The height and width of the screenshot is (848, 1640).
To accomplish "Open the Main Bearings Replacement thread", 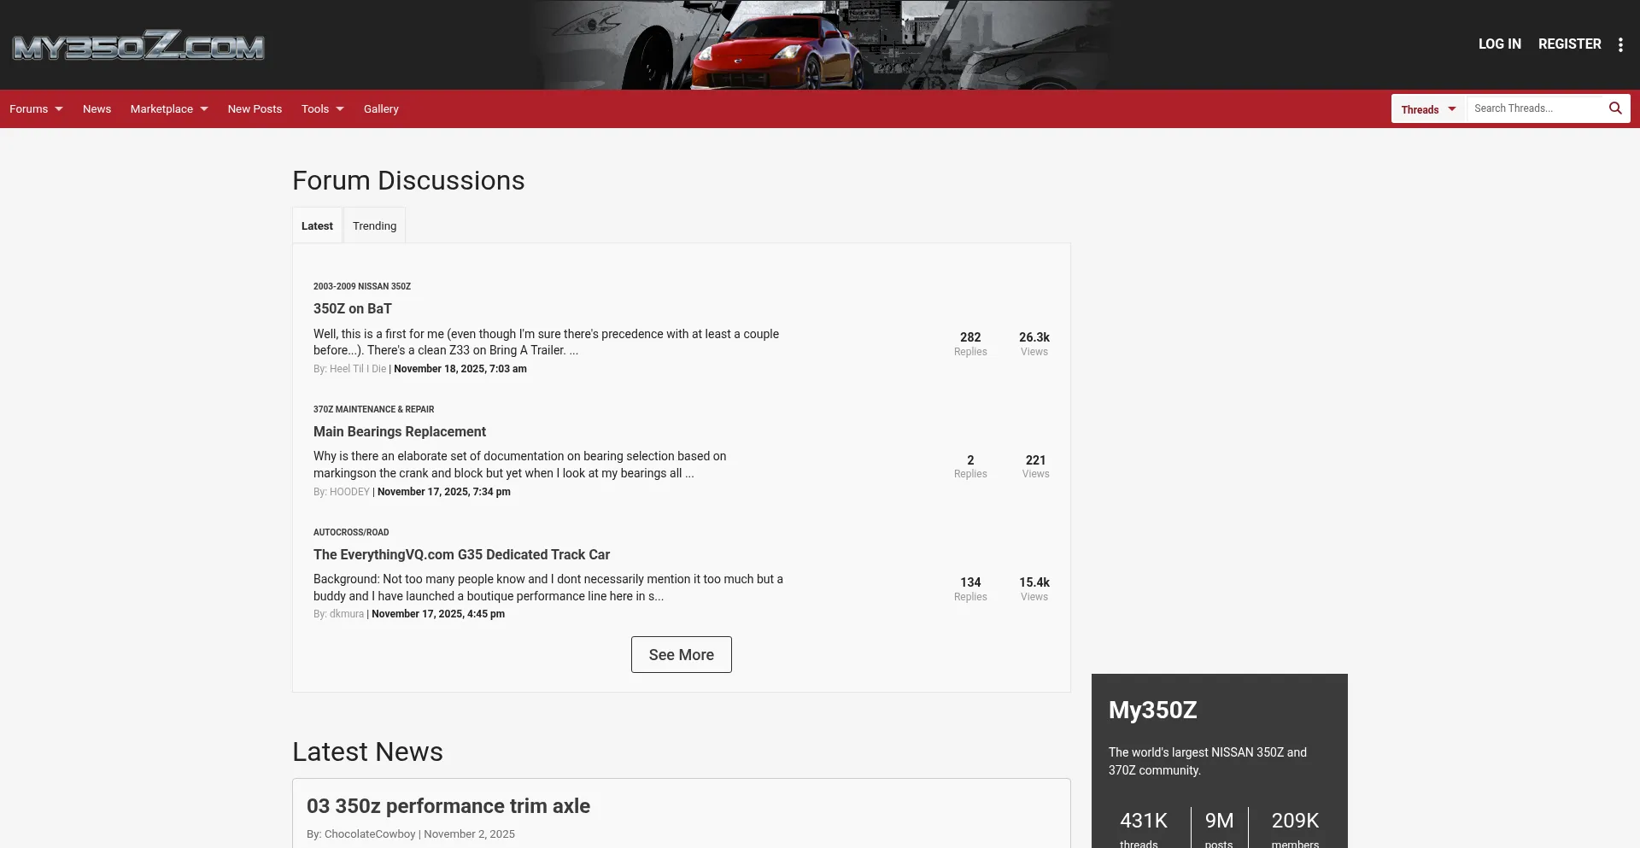I will pyautogui.click(x=399, y=432).
